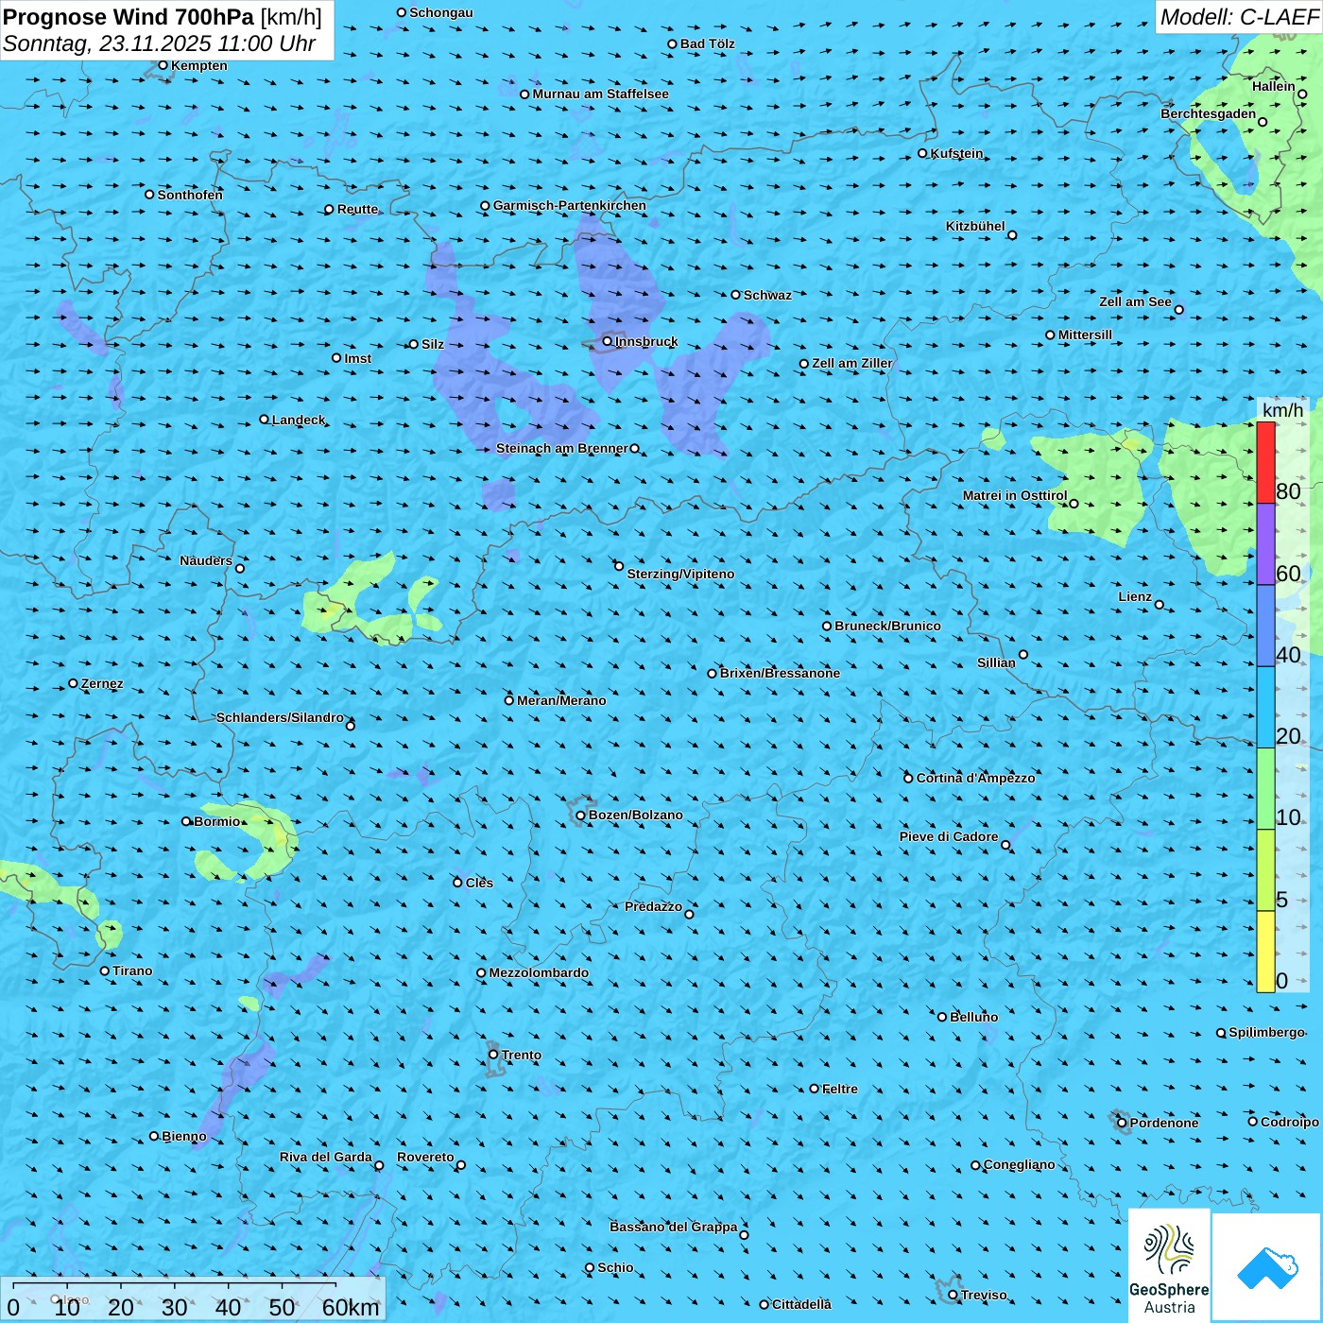Click the Meran/Merano label
1323x1323 pixels.
[x=561, y=700]
